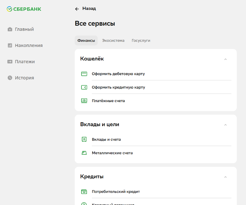
Task: Click the Платёжные счета banknote icon
Action: tap(84, 101)
